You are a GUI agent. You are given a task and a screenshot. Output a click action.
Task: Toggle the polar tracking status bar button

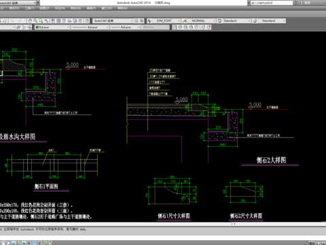(24, 243)
